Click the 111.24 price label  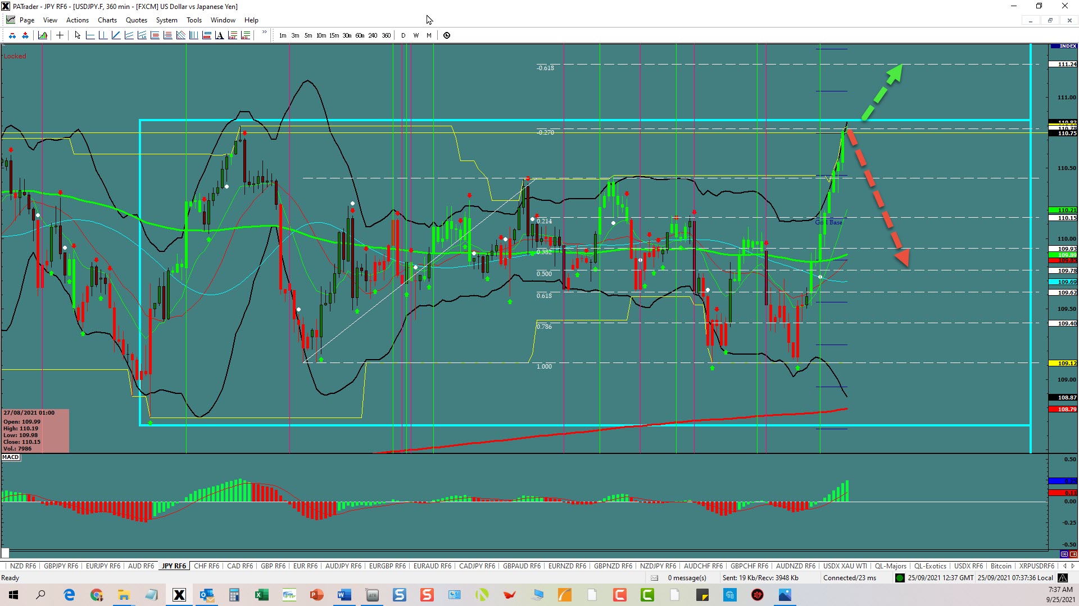(1063, 65)
